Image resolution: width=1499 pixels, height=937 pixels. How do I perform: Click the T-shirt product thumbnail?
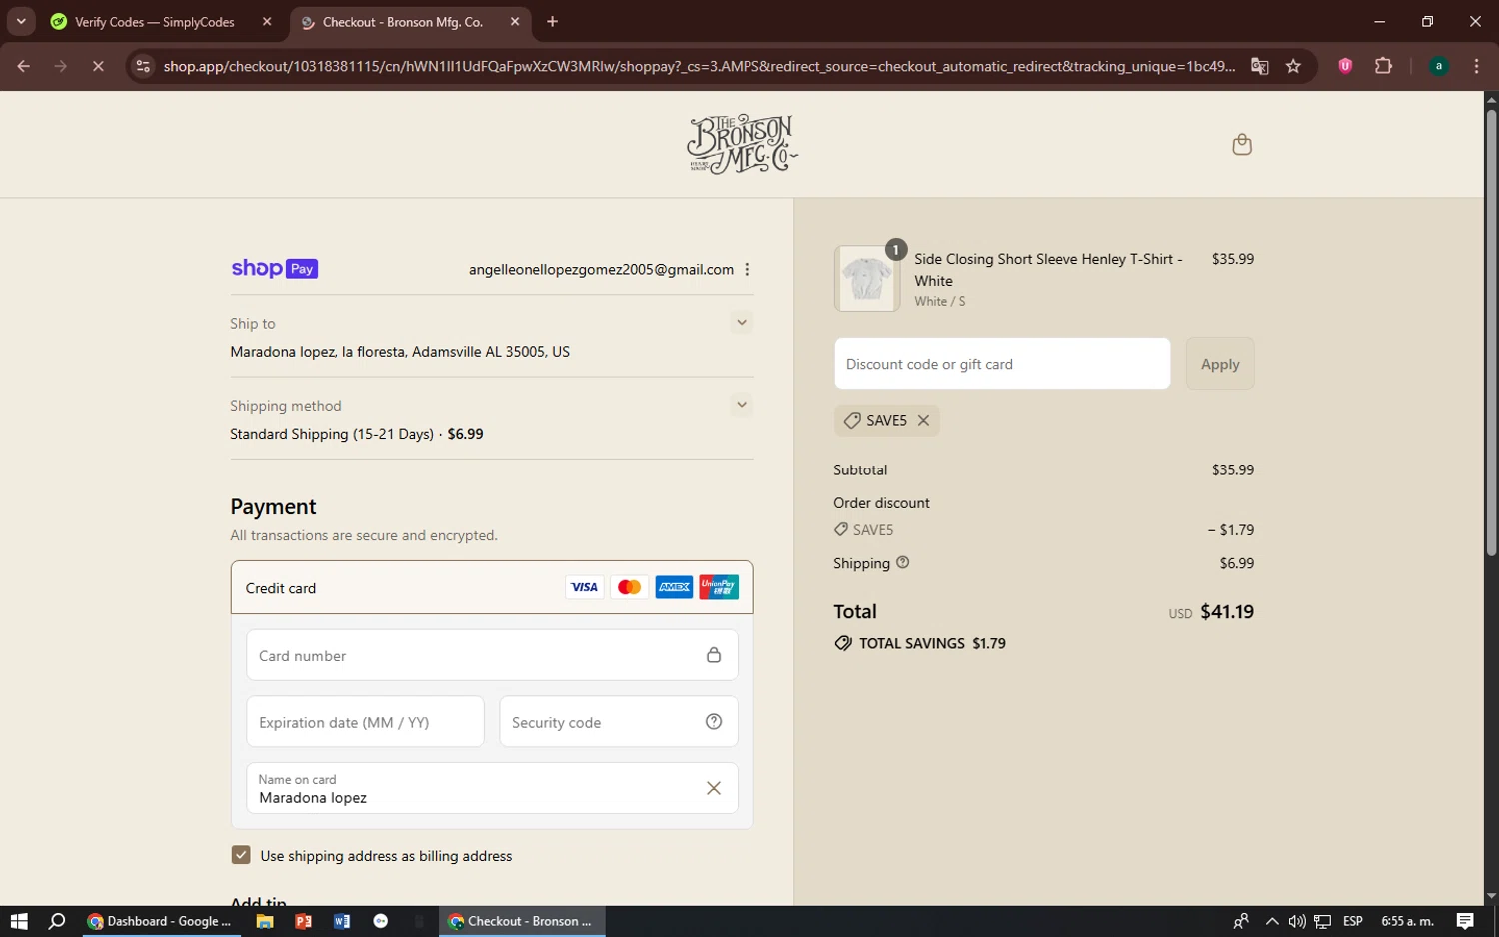coord(866,279)
